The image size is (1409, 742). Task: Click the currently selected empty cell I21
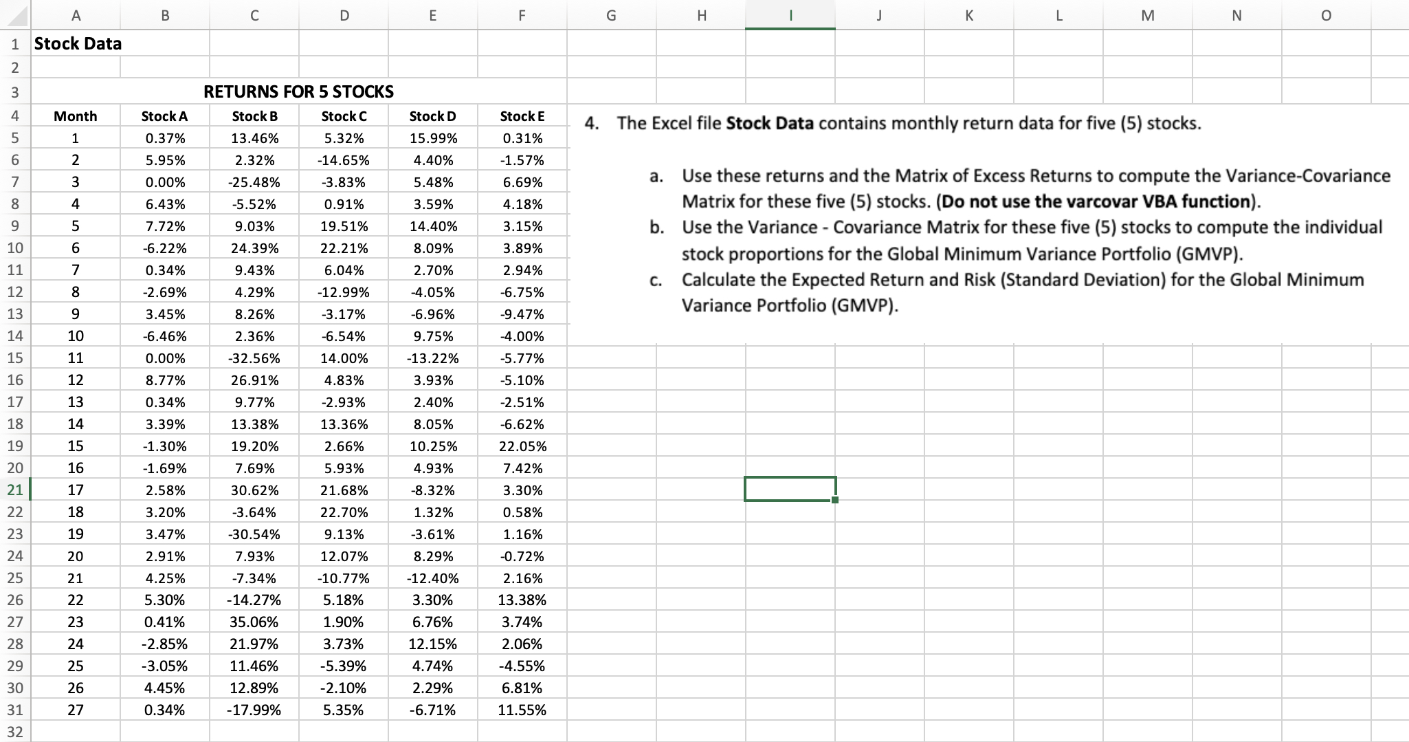point(789,490)
